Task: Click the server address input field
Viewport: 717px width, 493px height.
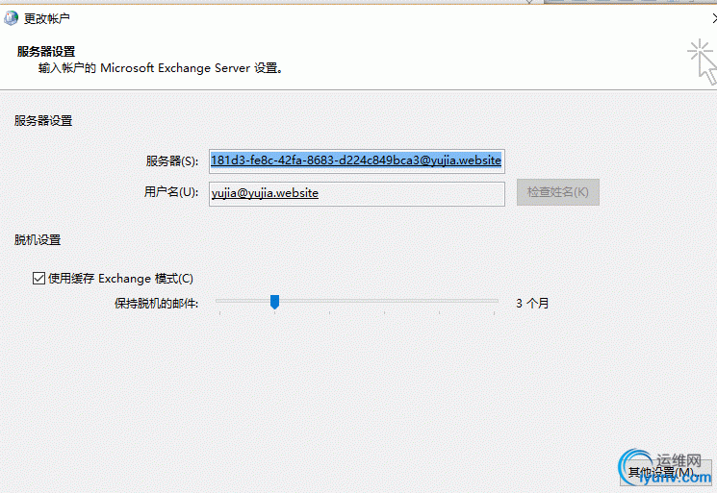Action: pyautogui.click(x=357, y=160)
